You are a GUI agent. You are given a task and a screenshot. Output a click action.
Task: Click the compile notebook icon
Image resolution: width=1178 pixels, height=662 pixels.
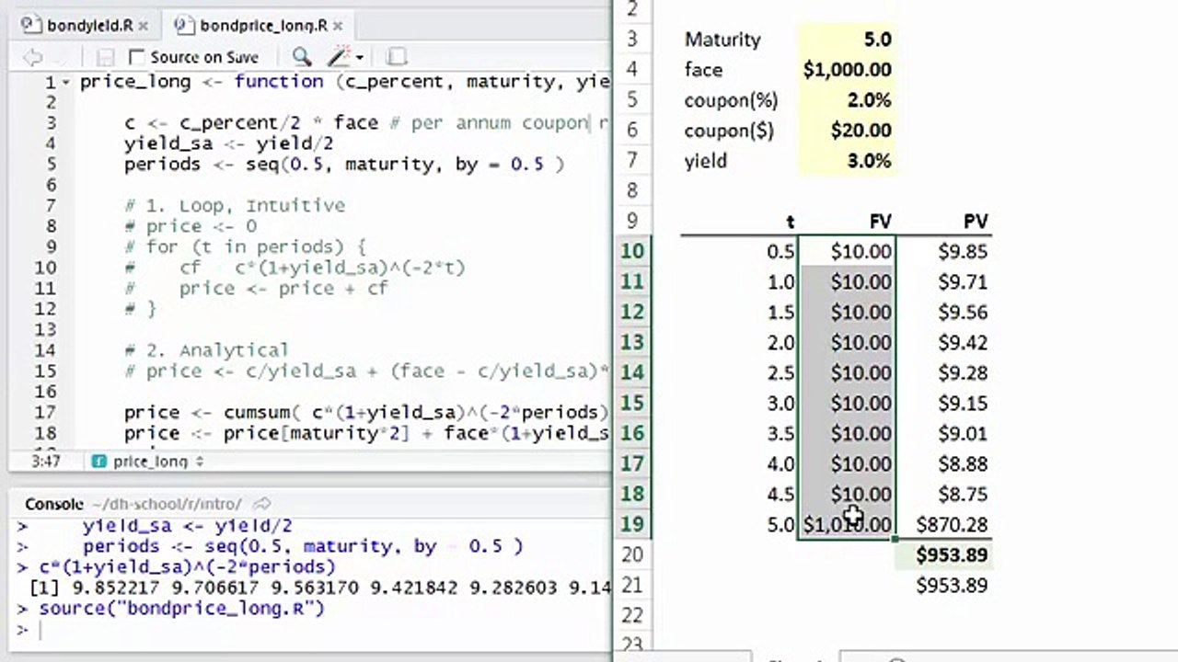[396, 57]
